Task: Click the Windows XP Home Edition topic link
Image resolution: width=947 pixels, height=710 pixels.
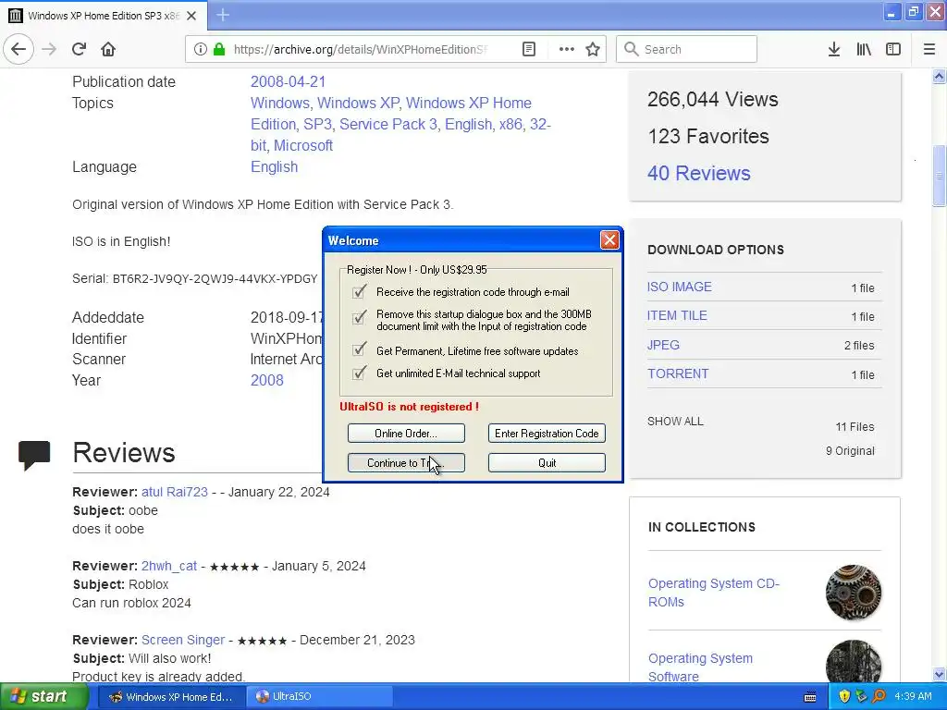Action: click(x=391, y=114)
